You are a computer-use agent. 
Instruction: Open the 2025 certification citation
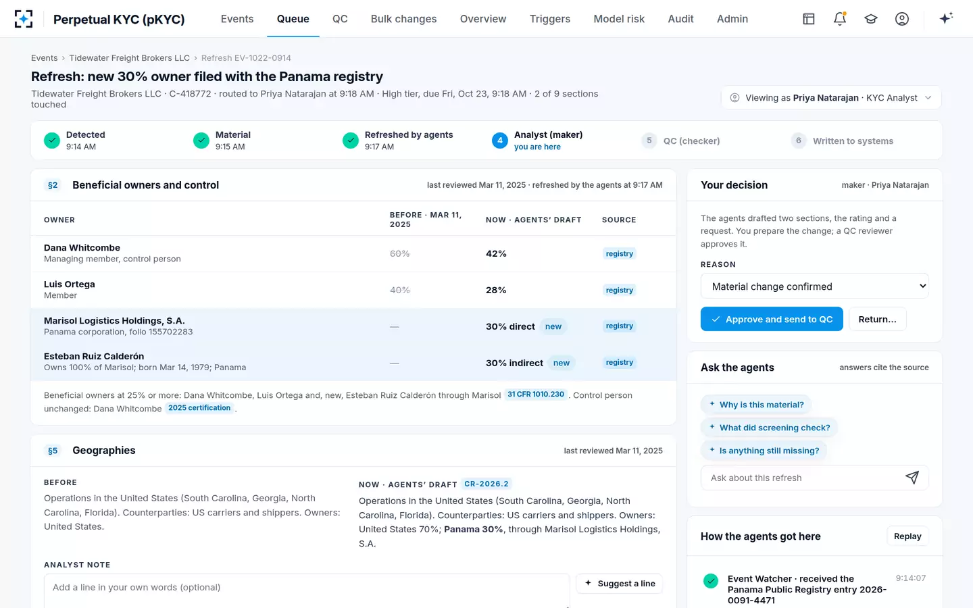pos(199,408)
